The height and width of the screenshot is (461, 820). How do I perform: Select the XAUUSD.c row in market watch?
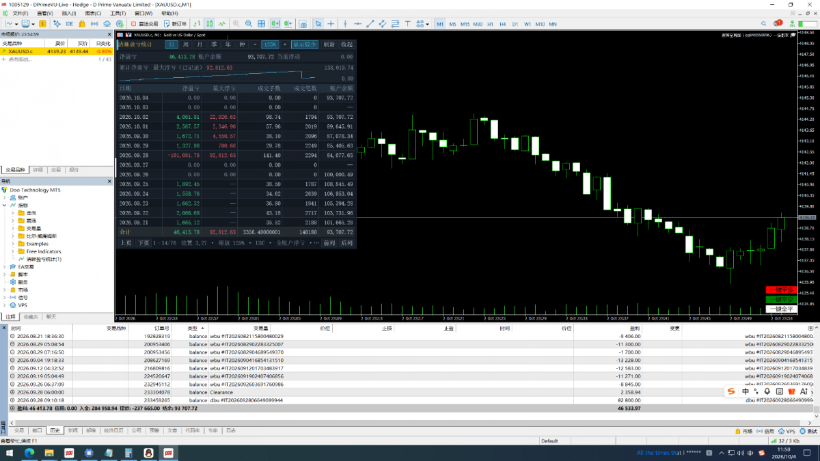click(57, 51)
